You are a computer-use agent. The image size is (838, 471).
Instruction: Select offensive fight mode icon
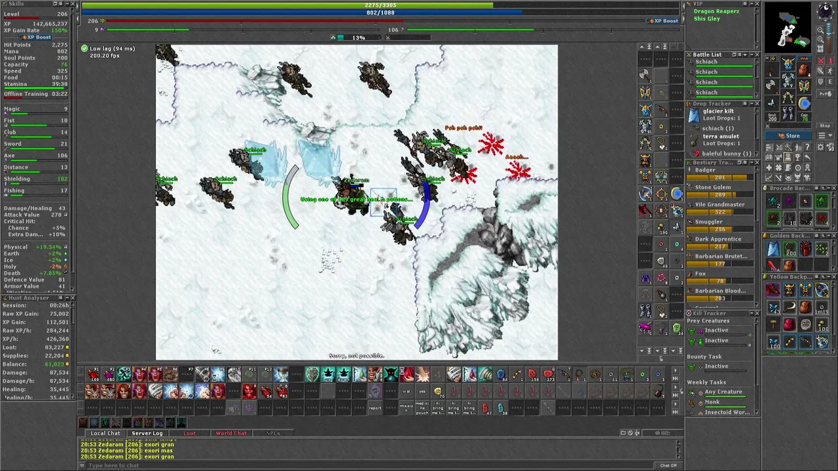tap(821, 60)
